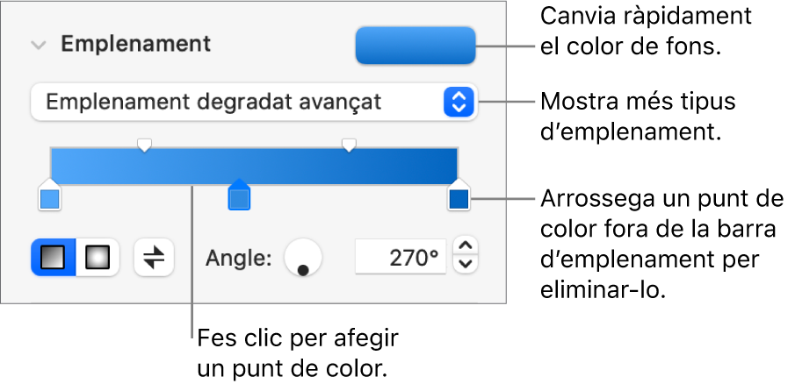Click the "Mostra més tipus d'emplenament" caption
The height and width of the screenshot is (391, 795).
[x=637, y=117]
